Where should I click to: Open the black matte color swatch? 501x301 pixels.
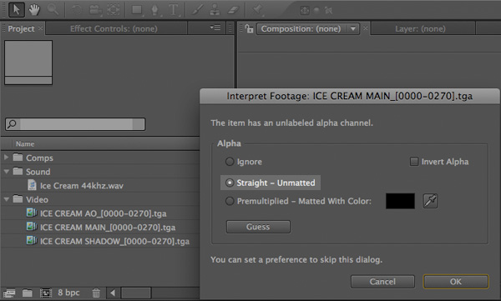tap(400, 201)
